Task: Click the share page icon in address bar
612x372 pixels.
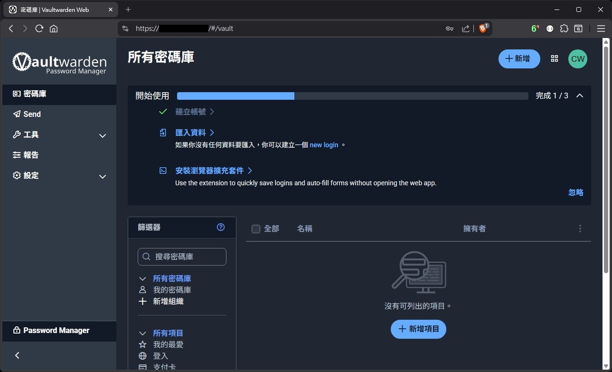Action: (466, 29)
